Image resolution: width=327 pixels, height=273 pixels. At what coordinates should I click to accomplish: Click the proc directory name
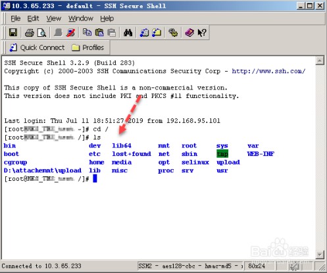tap(166, 171)
